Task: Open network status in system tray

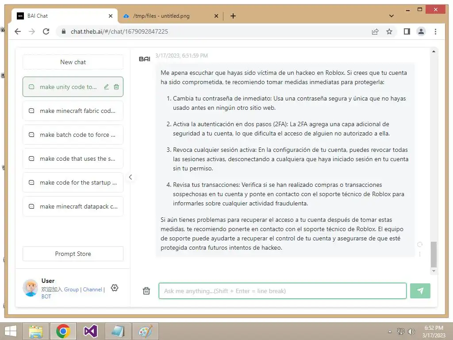Action: 401,331
